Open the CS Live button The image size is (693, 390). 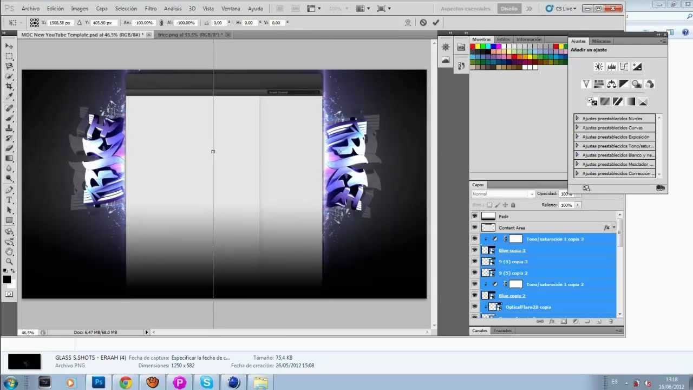pos(560,9)
